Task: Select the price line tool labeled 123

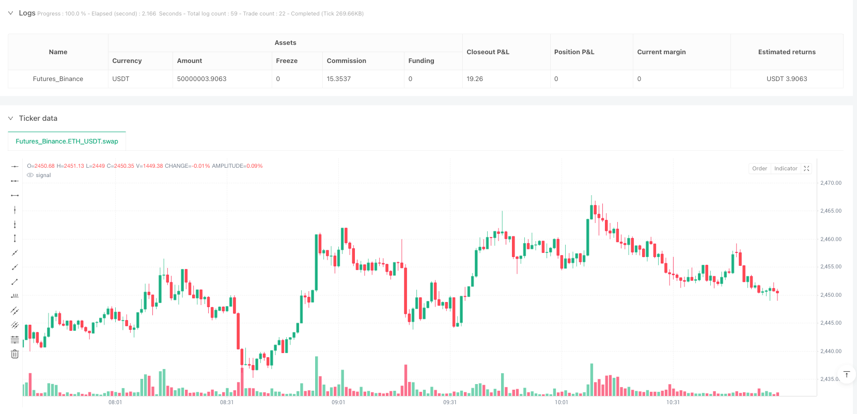Action: (15, 296)
